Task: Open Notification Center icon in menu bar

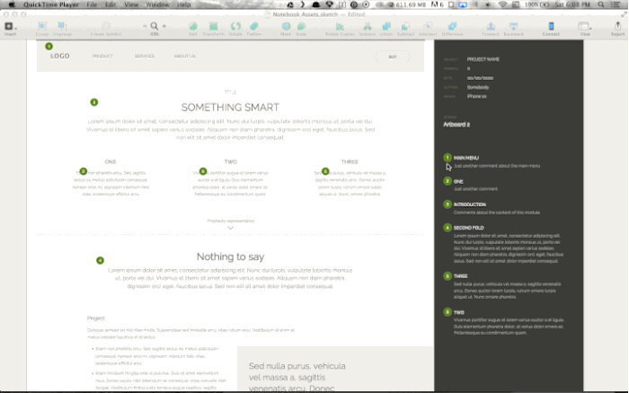Action: click(x=616, y=4)
